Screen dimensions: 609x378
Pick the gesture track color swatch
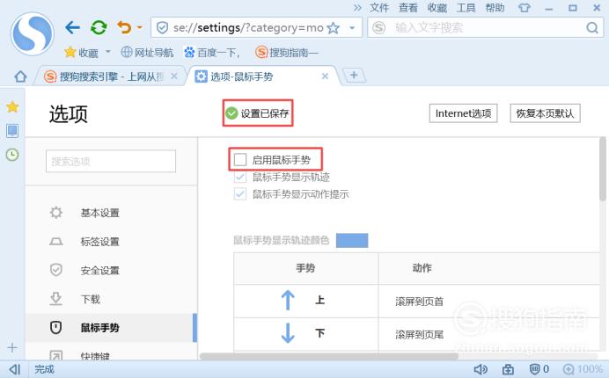tap(352, 240)
